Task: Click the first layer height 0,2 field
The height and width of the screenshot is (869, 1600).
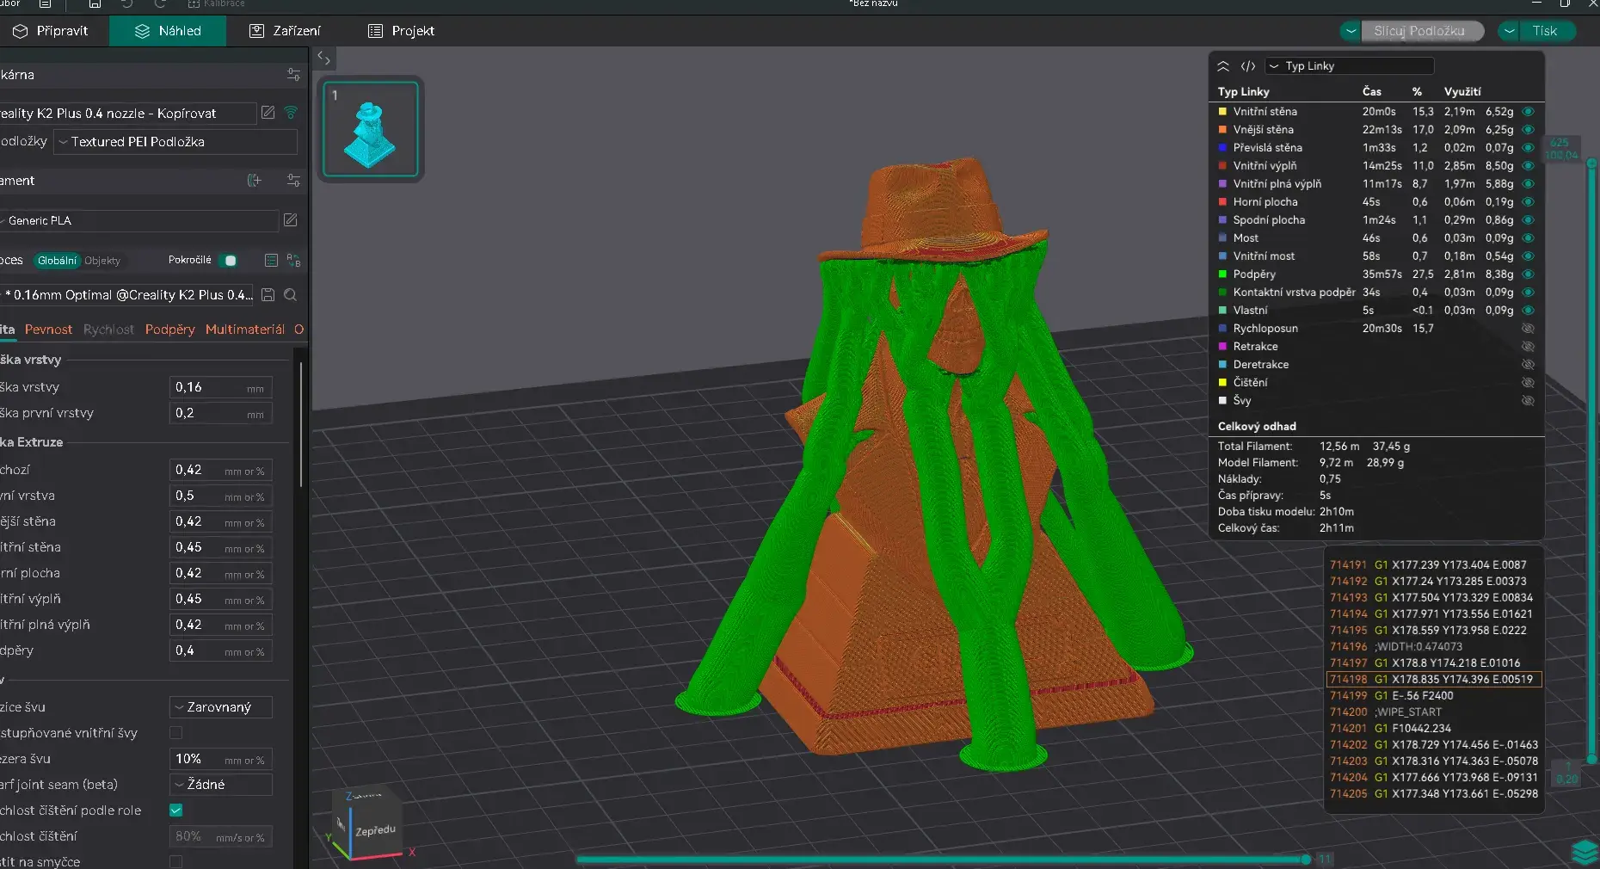Action: (x=221, y=413)
